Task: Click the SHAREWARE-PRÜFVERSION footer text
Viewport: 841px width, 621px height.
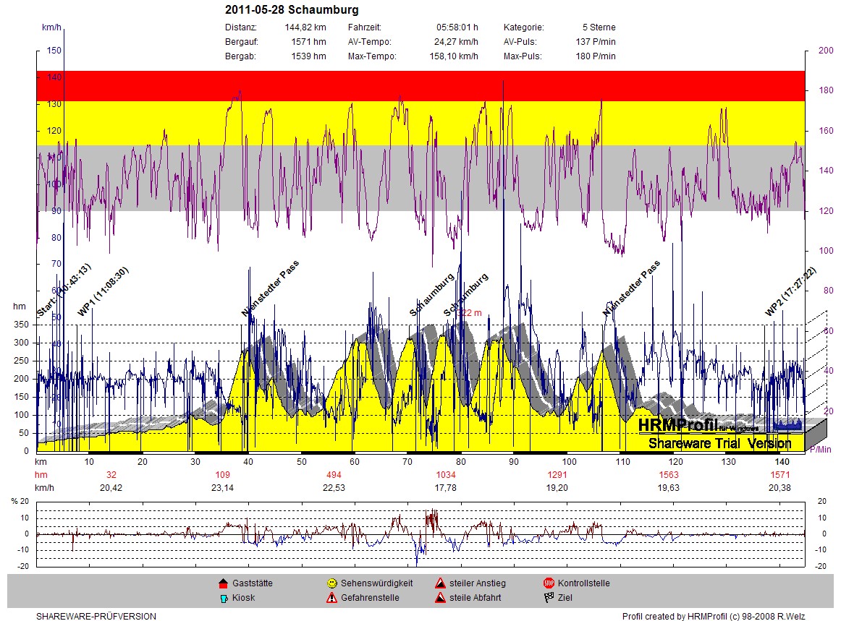Action: 96,617
